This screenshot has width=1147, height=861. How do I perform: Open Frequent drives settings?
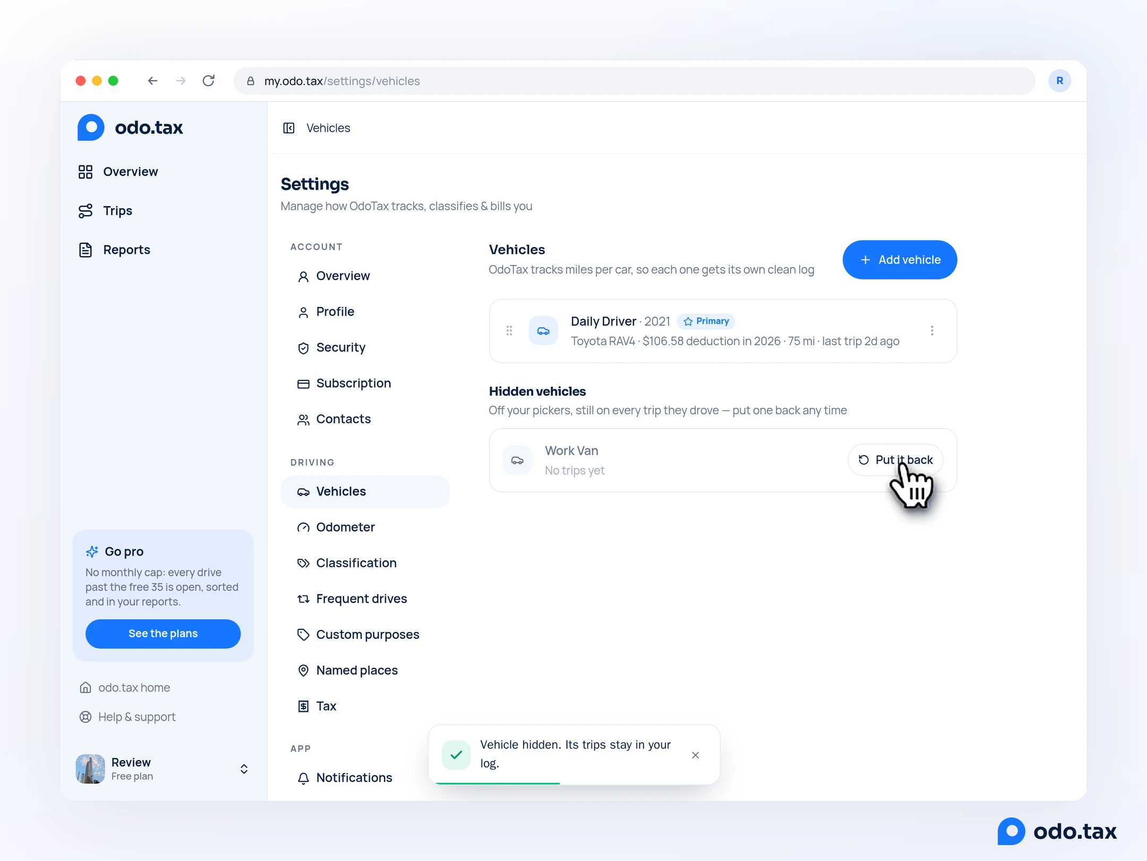365,599
